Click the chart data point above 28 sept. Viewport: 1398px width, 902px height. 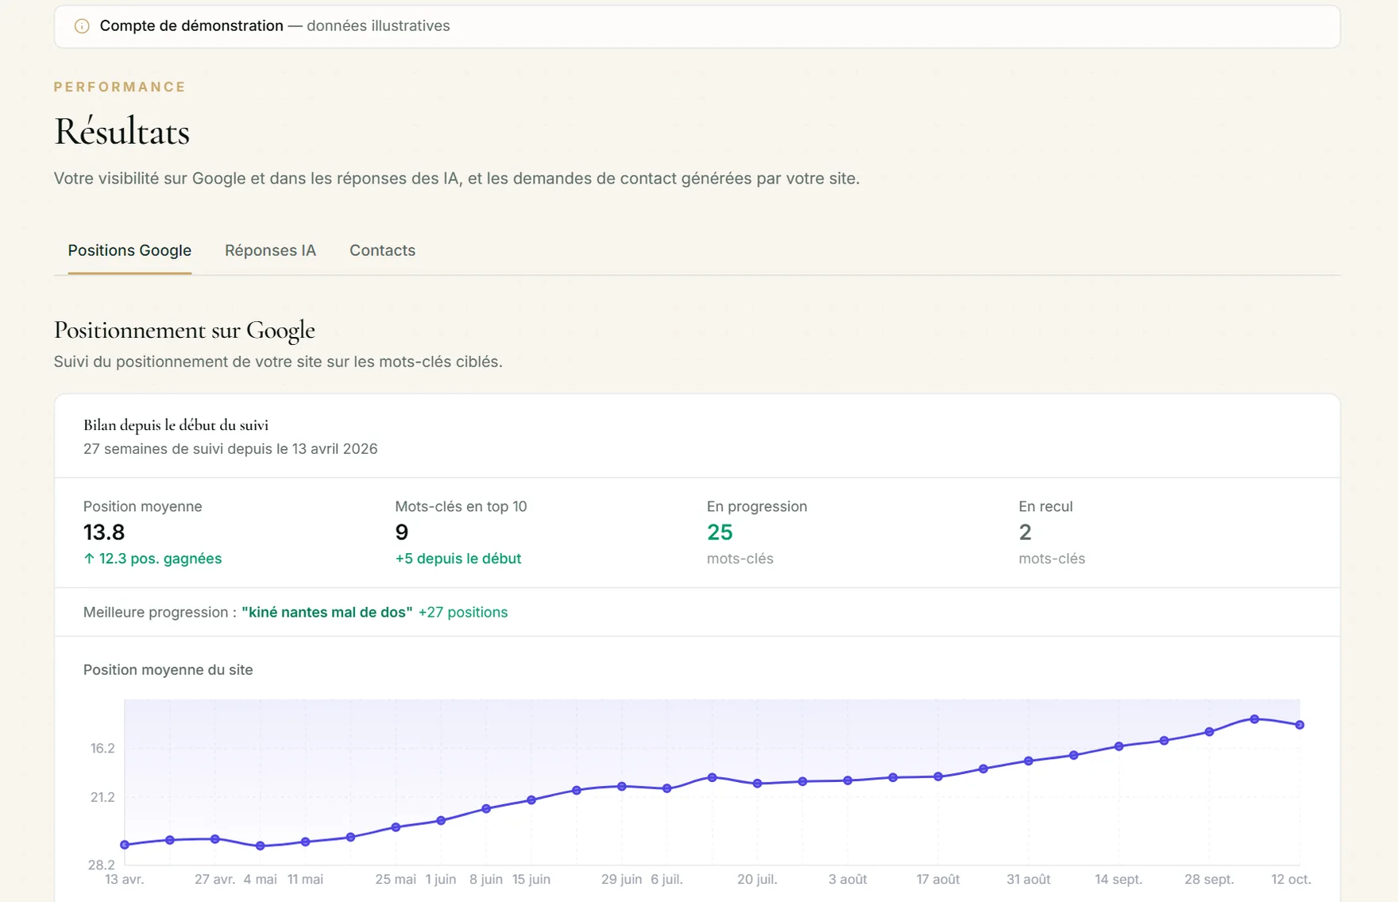click(1209, 732)
